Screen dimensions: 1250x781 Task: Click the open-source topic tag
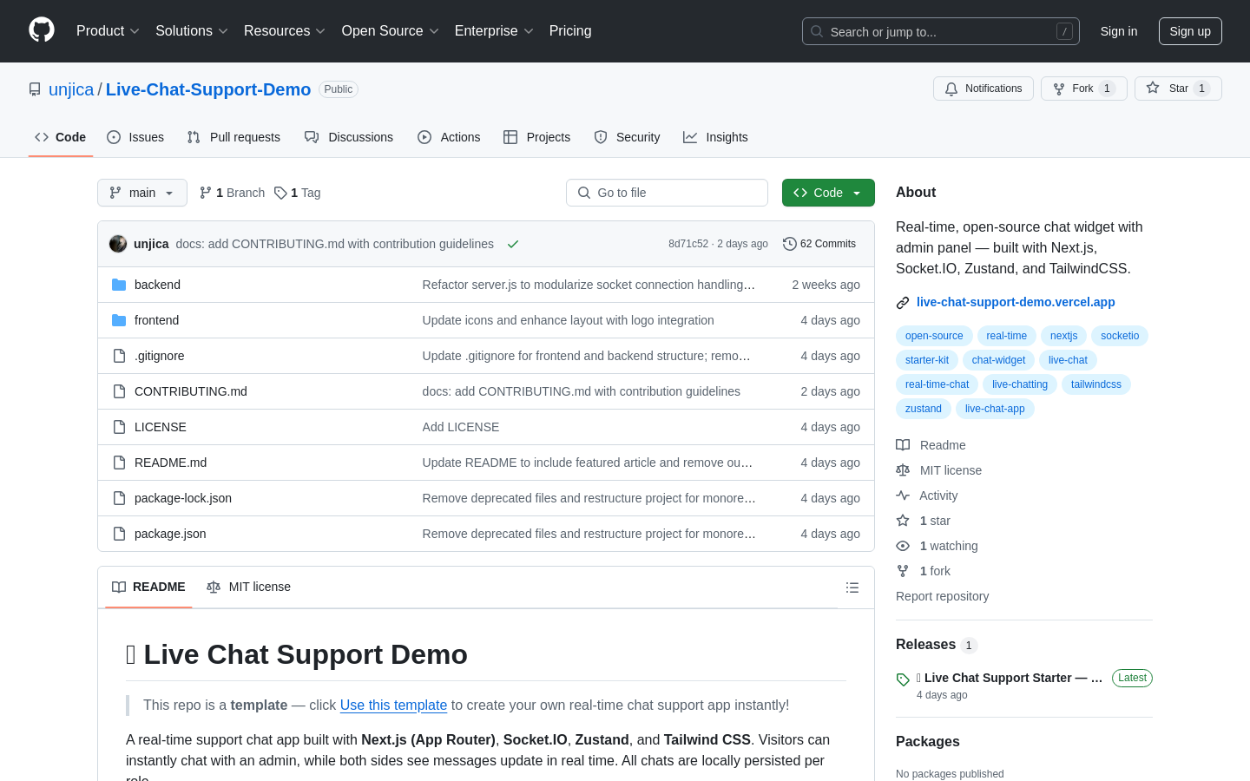tap(934, 336)
